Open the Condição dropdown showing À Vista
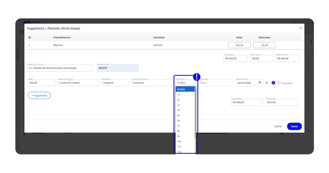The width and height of the screenshot is (329, 173). tap(185, 83)
